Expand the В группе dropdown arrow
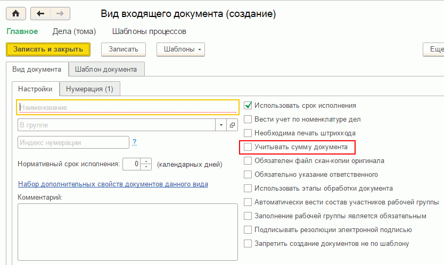The width and height of the screenshot is (444, 265). pos(221,125)
